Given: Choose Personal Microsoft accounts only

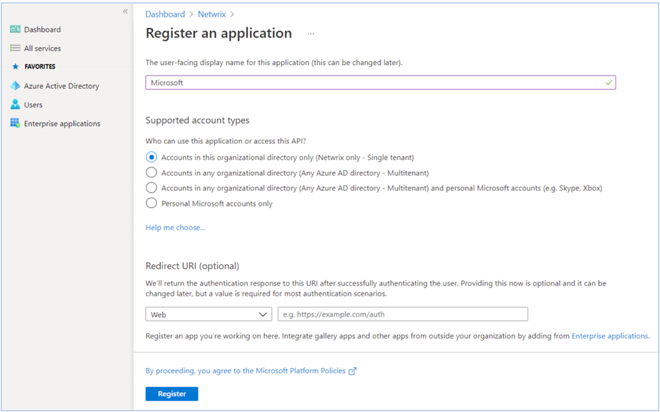Looking at the screenshot, I should pyautogui.click(x=151, y=204).
